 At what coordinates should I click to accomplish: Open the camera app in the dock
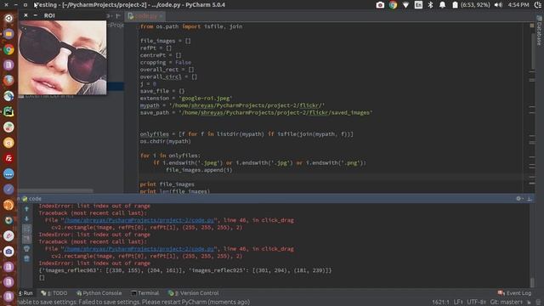coord(8,252)
